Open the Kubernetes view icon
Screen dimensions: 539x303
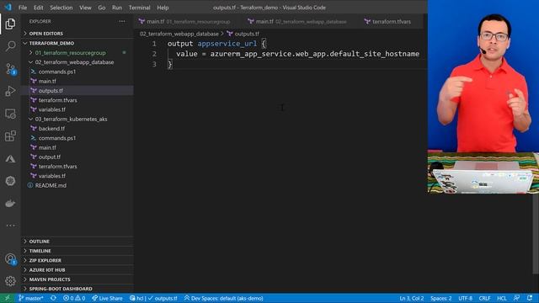pos(10,181)
